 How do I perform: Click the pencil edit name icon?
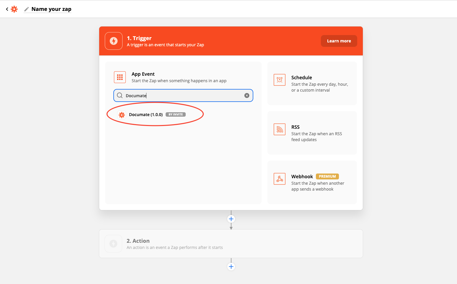[x=27, y=9]
